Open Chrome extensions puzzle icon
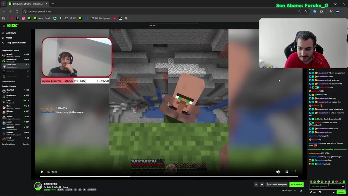Viewport: 348px width, 196px height. [321, 11]
